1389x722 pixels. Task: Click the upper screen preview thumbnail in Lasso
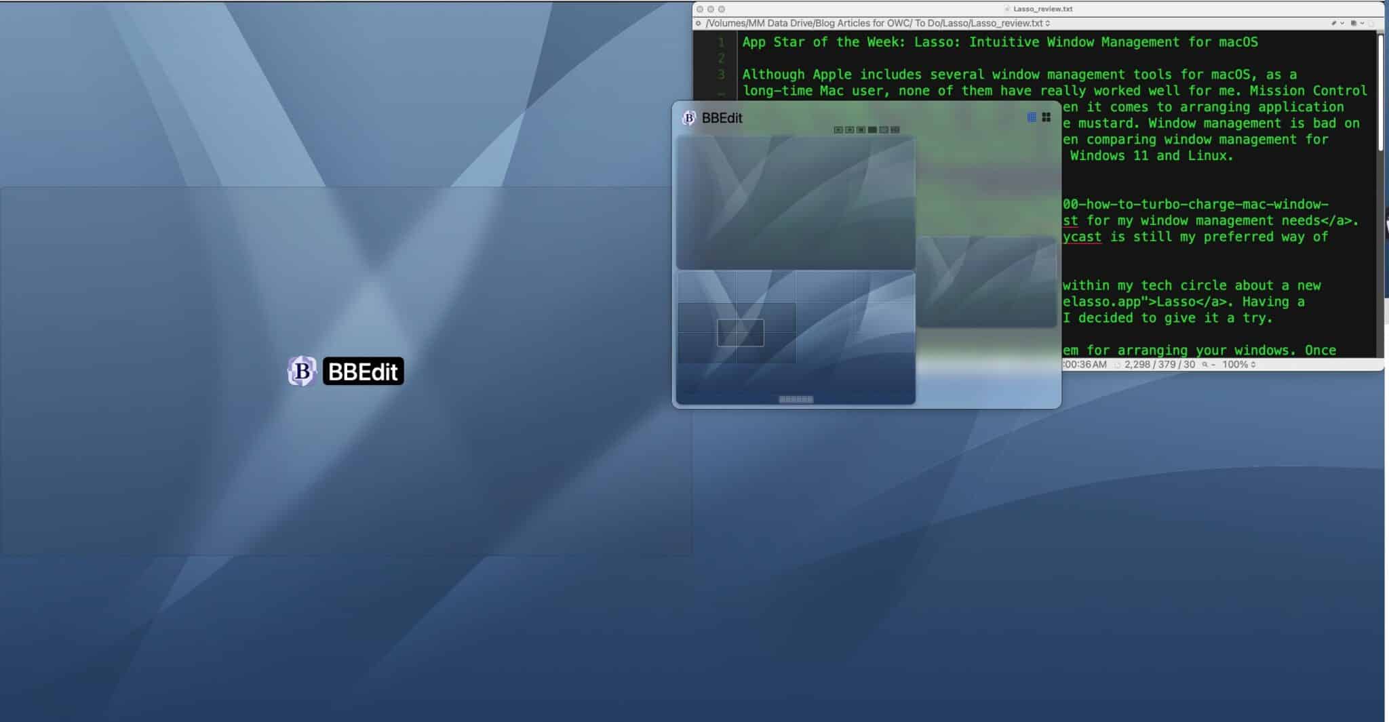796,202
